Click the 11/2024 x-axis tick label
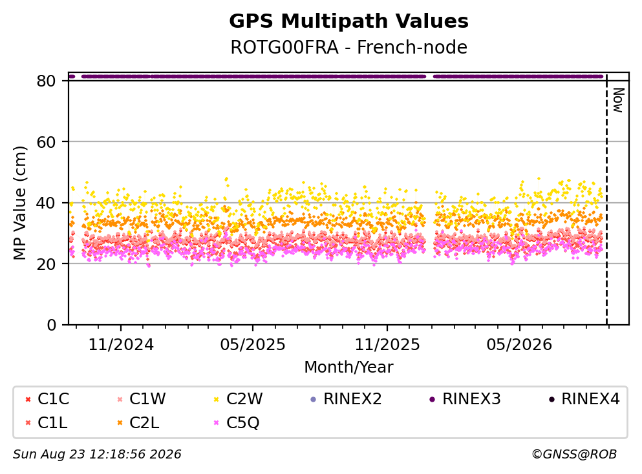 [121, 345]
